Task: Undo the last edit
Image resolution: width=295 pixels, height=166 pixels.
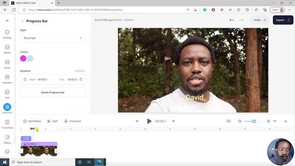Action: (232, 20)
